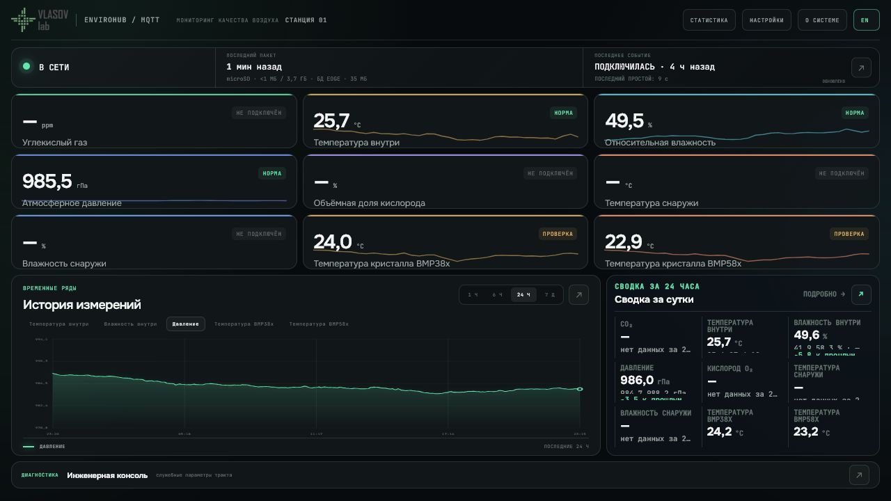The image size is (891, 501).
Task: Open the Углекислый газ sensor card
Action: click(154, 121)
